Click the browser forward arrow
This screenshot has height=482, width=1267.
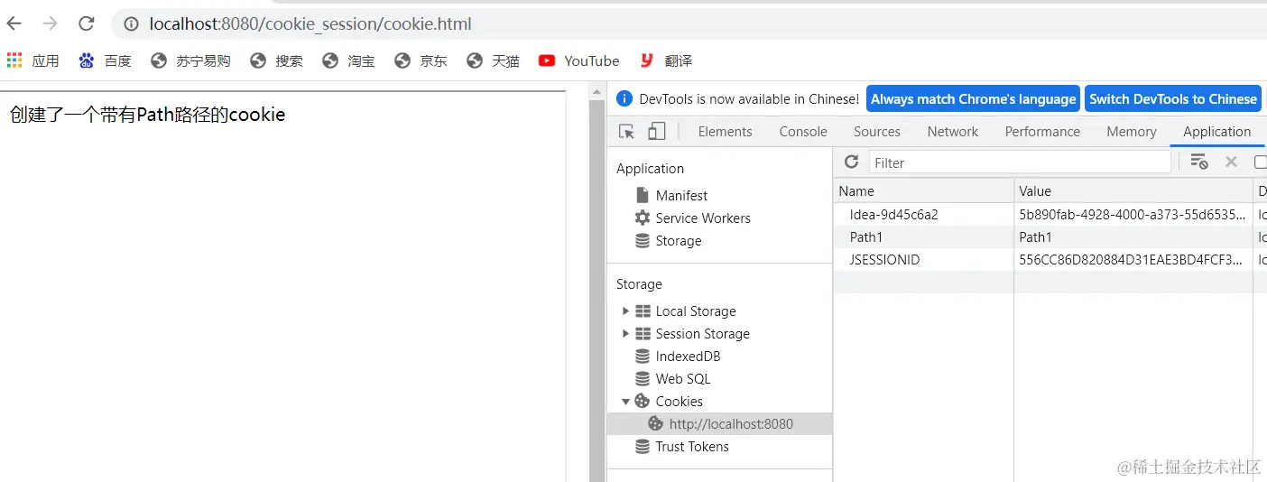pyautogui.click(x=51, y=23)
